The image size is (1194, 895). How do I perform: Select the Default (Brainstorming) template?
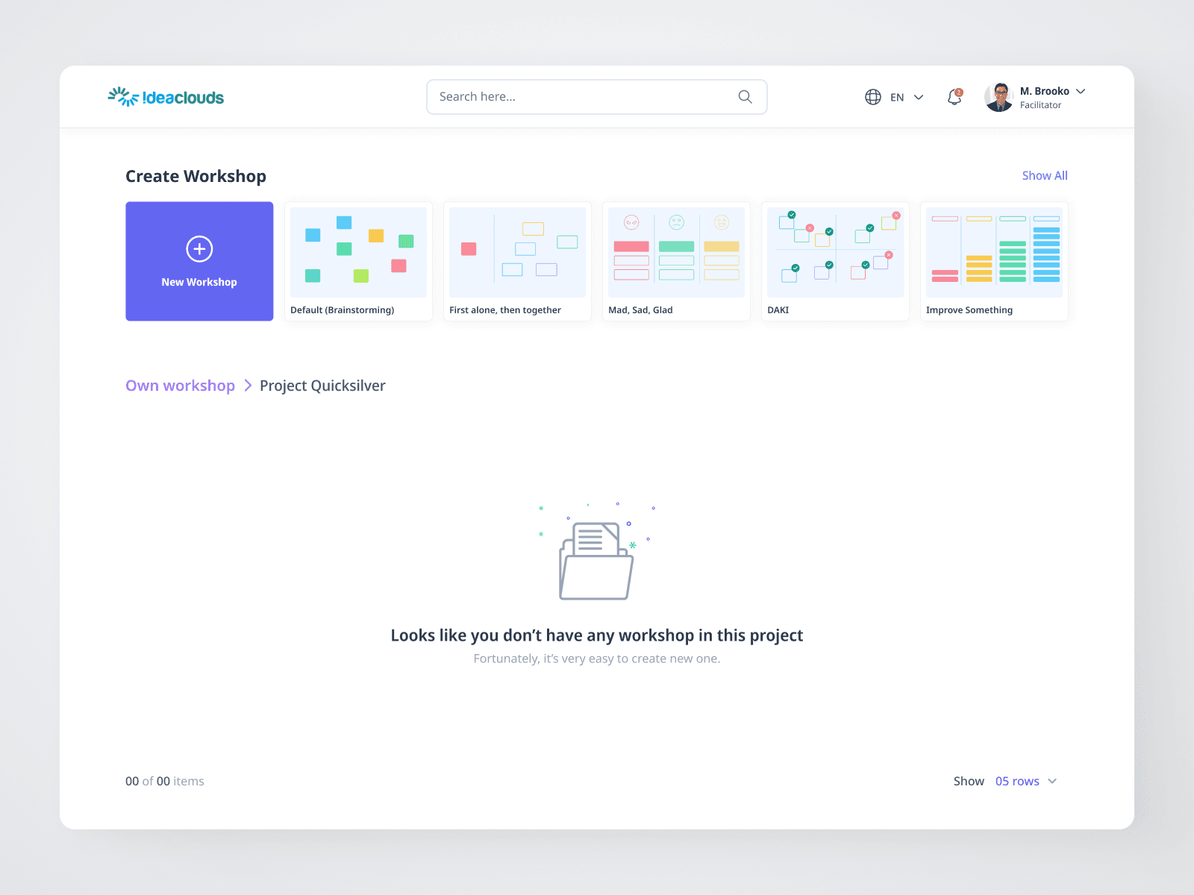(x=358, y=261)
